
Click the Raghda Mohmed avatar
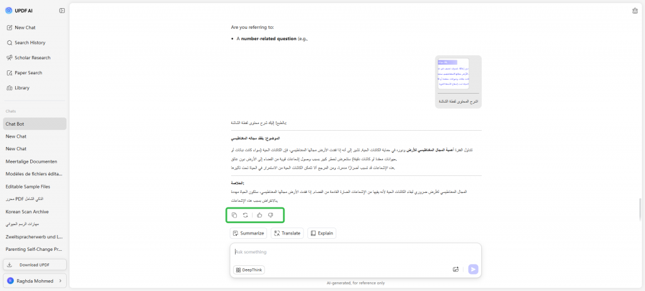(10, 281)
